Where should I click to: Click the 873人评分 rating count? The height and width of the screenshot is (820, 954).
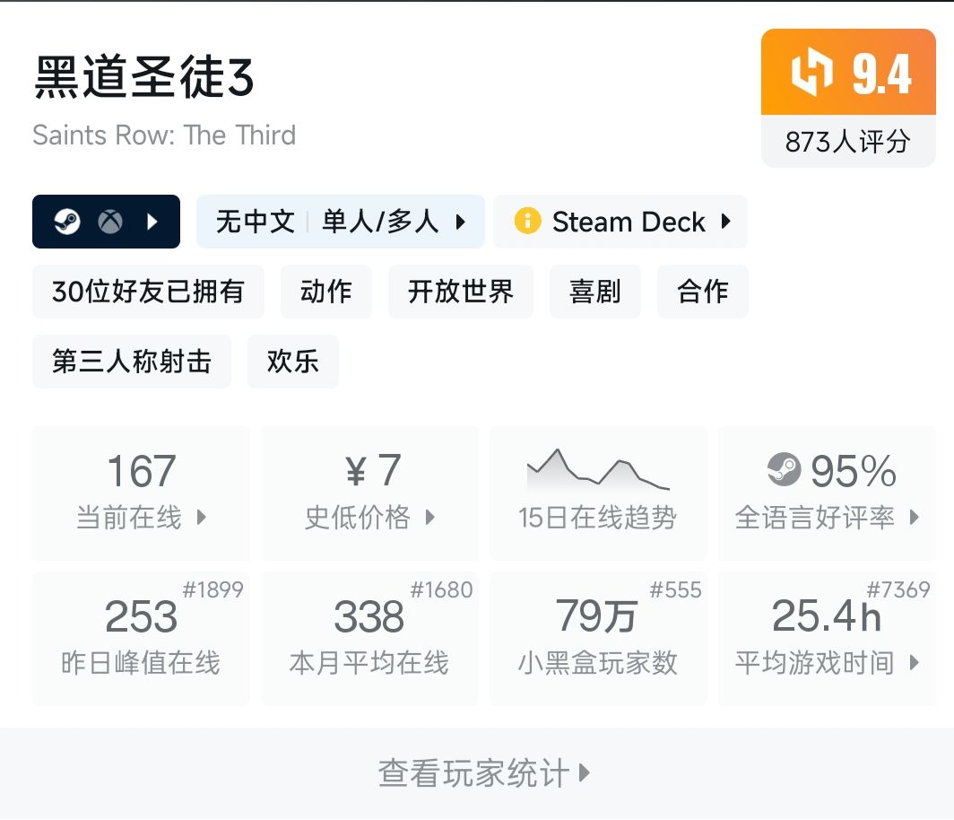[848, 142]
